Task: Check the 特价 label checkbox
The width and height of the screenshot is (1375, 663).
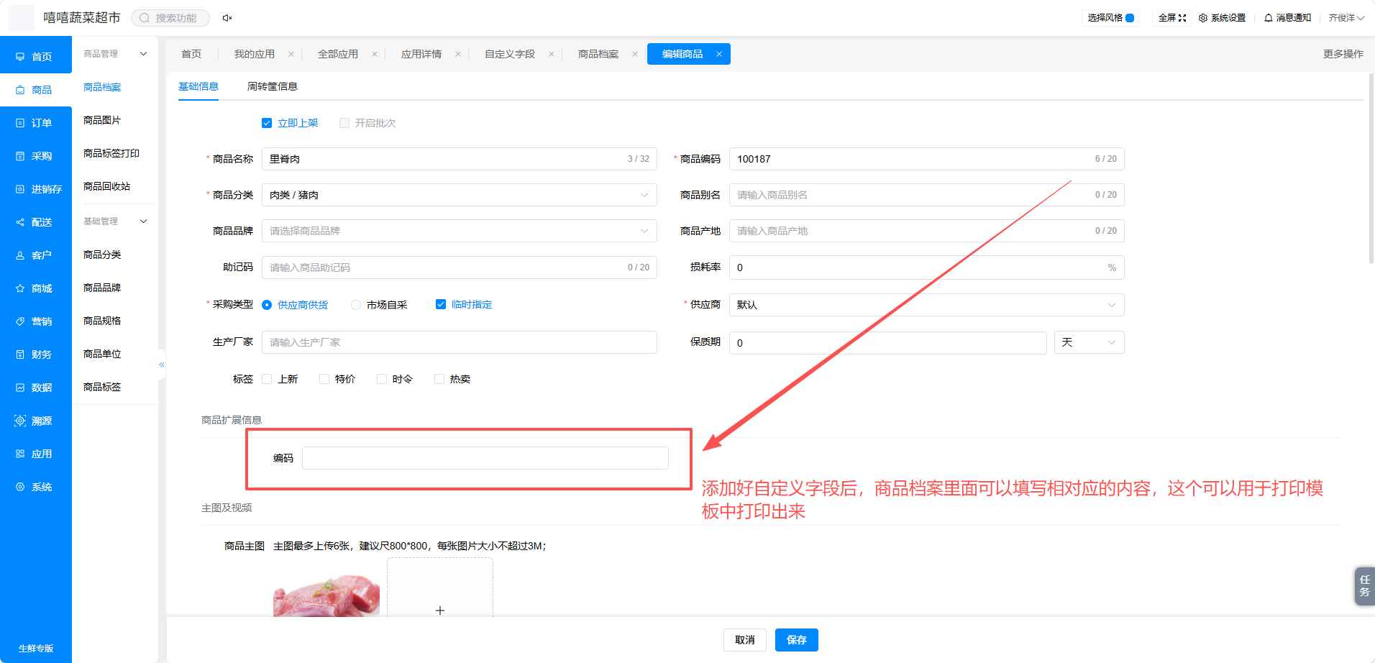Action: [x=324, y=379]
